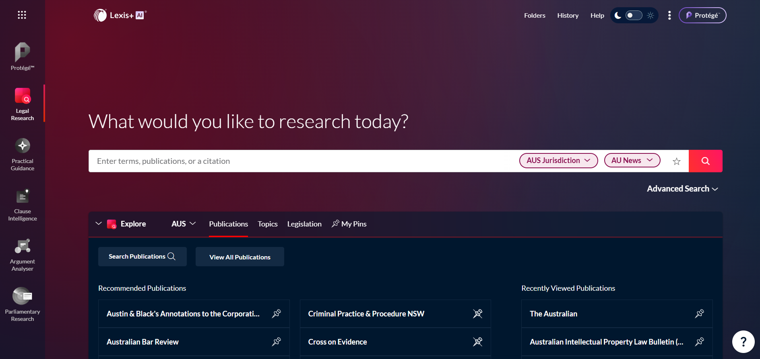Open the app grid launcher icon
This screenshot has height=359, width=760.
coord(22,15)
